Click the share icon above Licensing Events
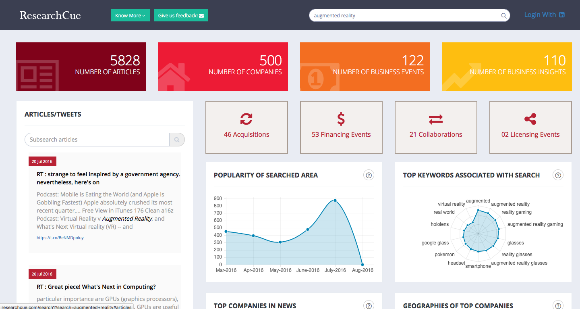The height and width of the screenshot is (309, 580). point(530,119)
